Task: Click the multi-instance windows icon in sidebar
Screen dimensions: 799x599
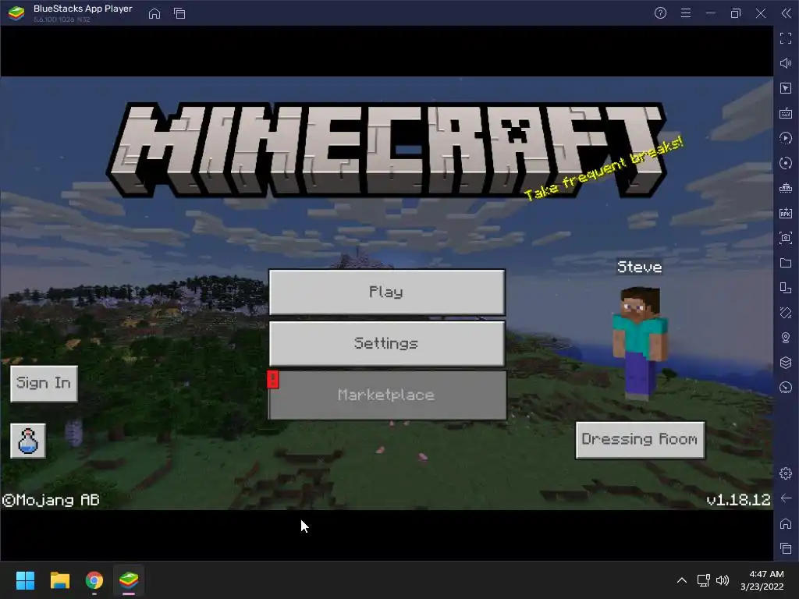Action: [x=785, y=288]
